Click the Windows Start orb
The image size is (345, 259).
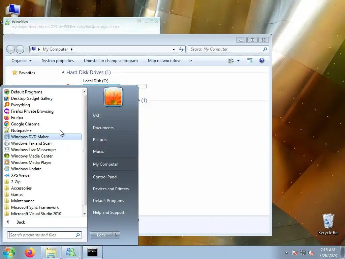pos(9,252)
